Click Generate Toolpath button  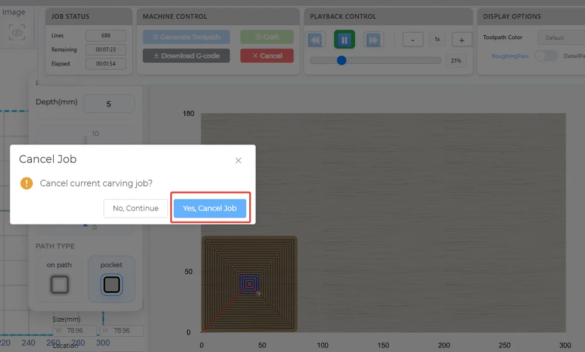click(x=186, y=37)
